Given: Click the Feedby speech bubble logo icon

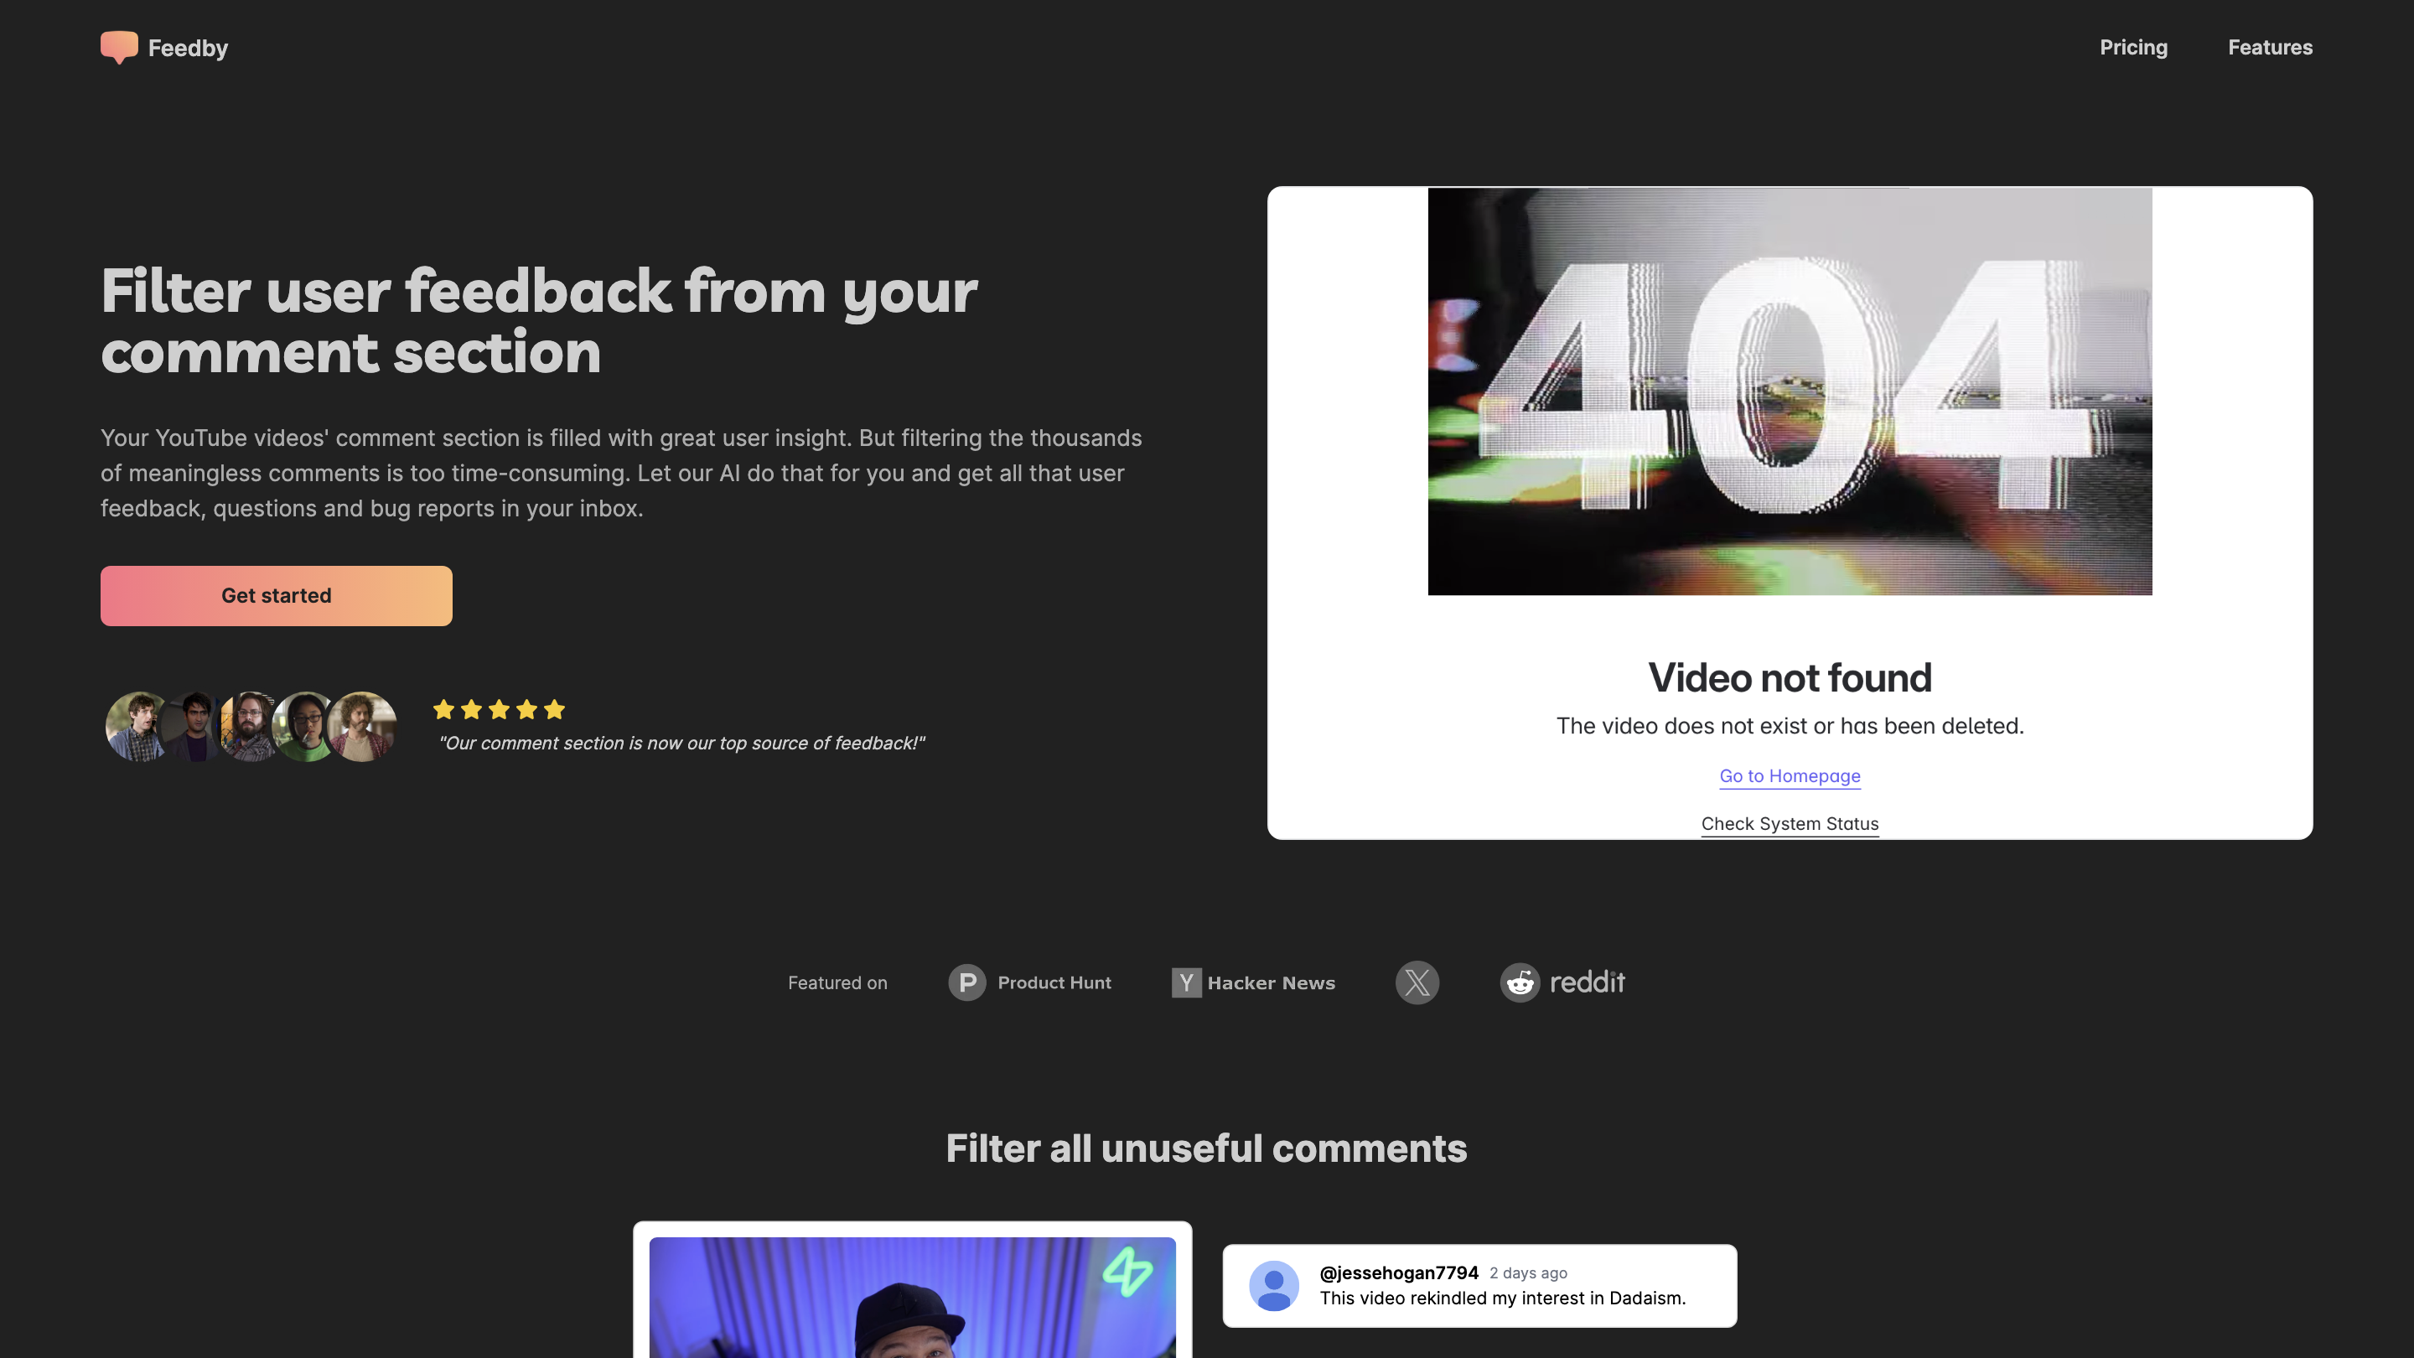Looking at the screenshot, I should point(119,47).
